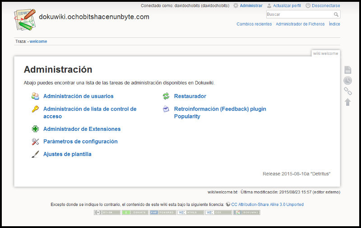The image size is (361, 228).
Task: Open old revisions clock icon
Action: (x=347, y=80)
